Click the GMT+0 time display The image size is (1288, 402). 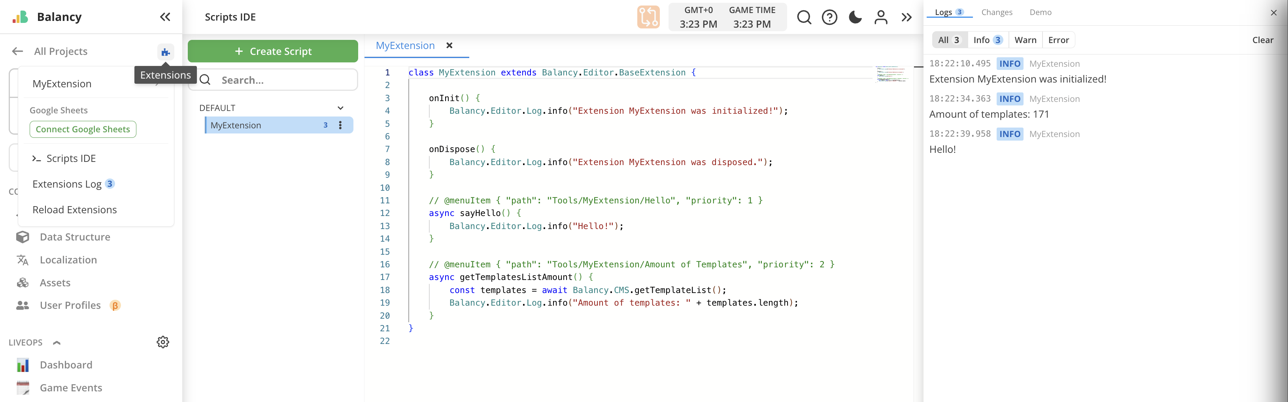[x=698, y=17]
